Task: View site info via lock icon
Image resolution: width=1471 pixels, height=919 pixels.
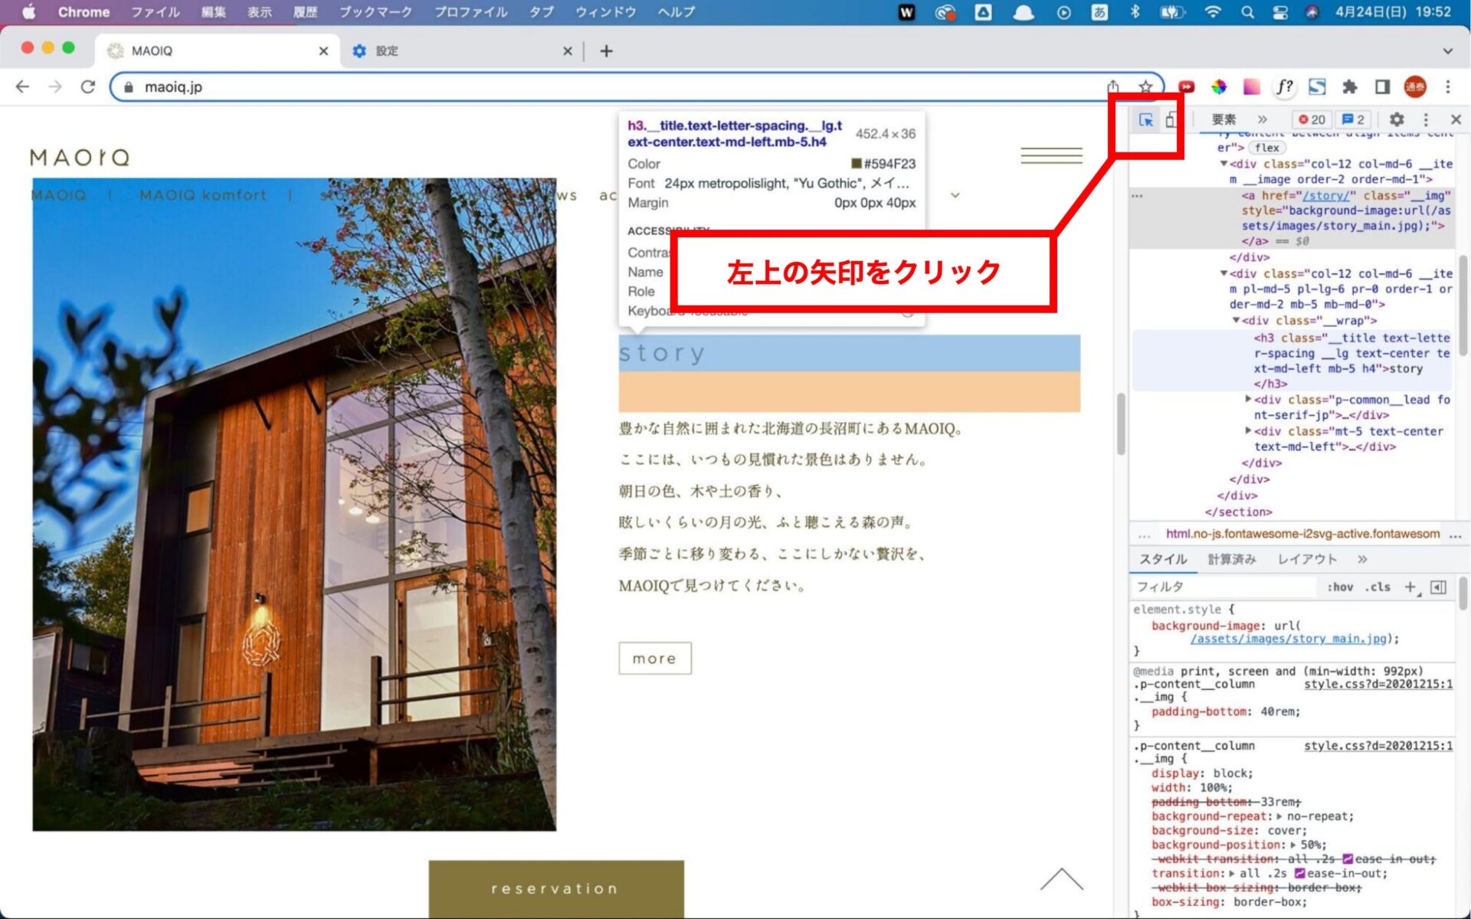Action: [129, 87]
